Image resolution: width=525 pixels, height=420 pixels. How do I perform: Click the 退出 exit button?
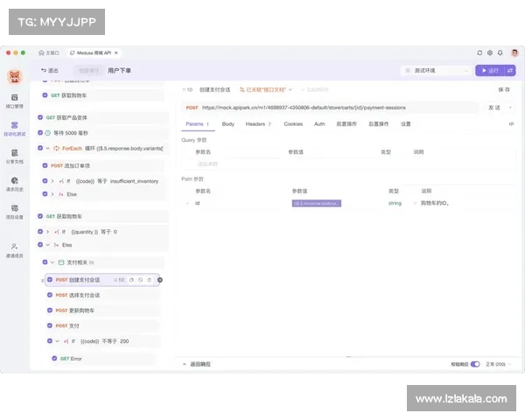coord(50,70)
